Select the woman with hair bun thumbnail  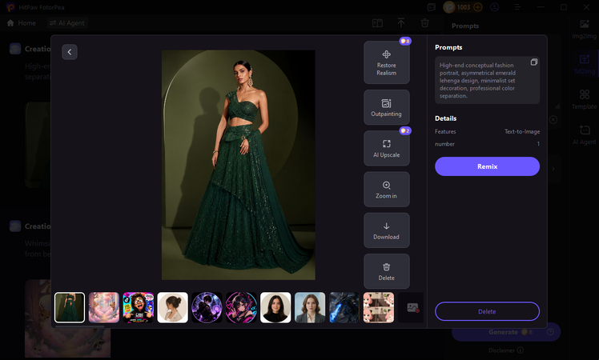[x=173, y=308]
